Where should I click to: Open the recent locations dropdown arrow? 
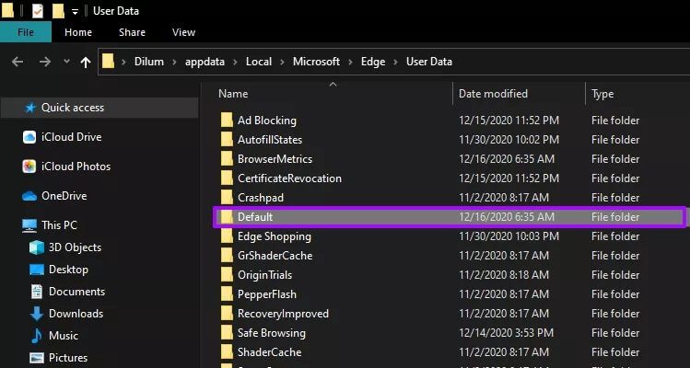tap(67, 62)
